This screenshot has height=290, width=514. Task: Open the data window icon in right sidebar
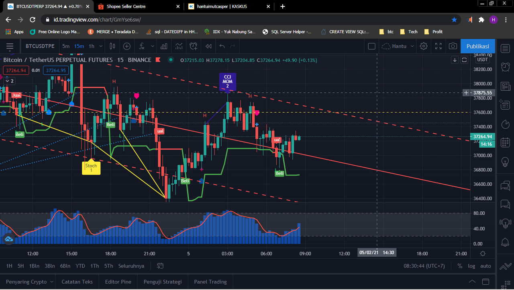505,105
